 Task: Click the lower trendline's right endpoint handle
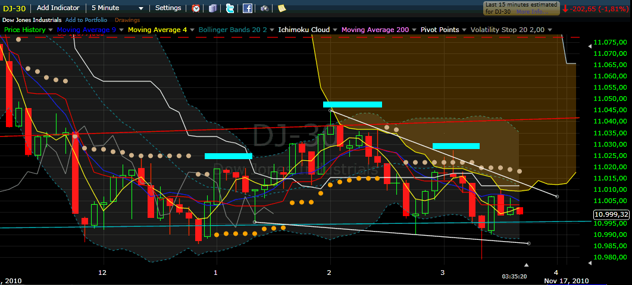click(x=529, y=243)
